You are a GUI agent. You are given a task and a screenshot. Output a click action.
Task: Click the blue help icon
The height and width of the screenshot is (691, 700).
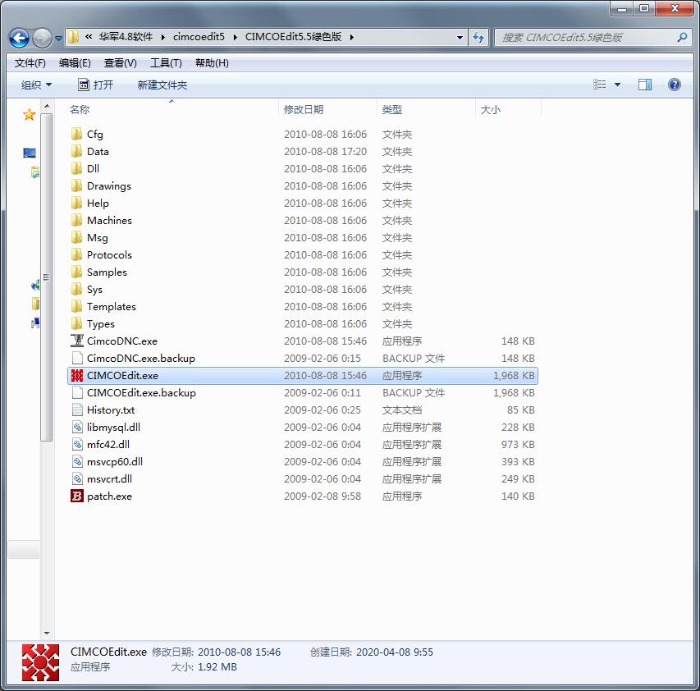pyautogui.click(x=674, y=85)
